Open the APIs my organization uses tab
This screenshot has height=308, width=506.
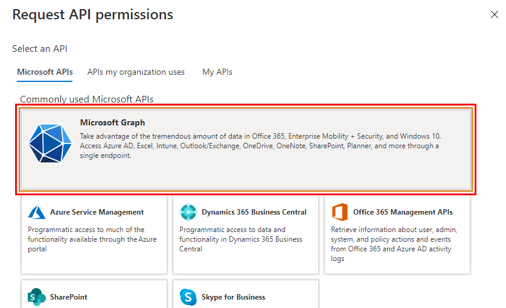coord(136,72)
